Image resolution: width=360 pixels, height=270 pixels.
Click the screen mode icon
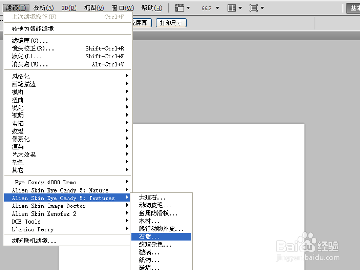(x=253, y=8)
